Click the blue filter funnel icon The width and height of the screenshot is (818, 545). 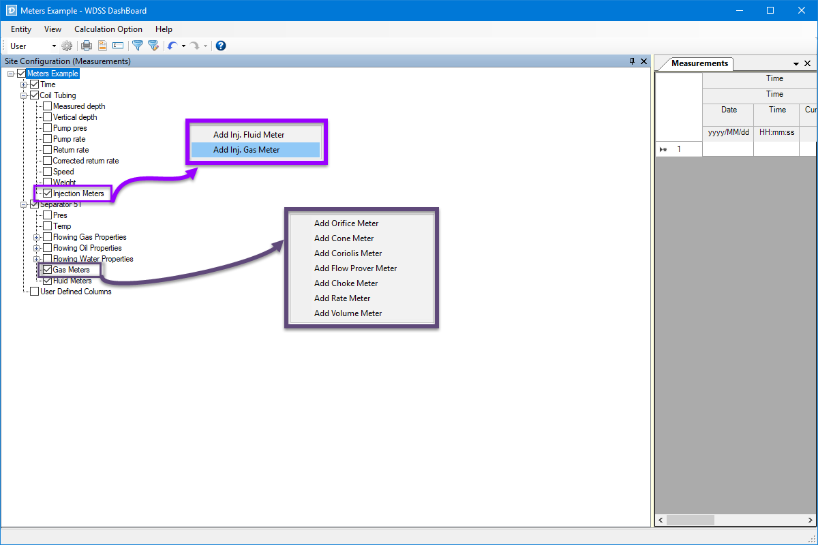click(137, 46)
